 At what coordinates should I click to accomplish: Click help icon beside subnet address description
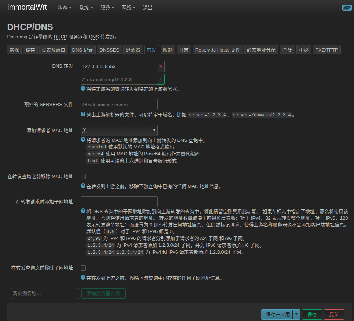click(x=83, y=211)
